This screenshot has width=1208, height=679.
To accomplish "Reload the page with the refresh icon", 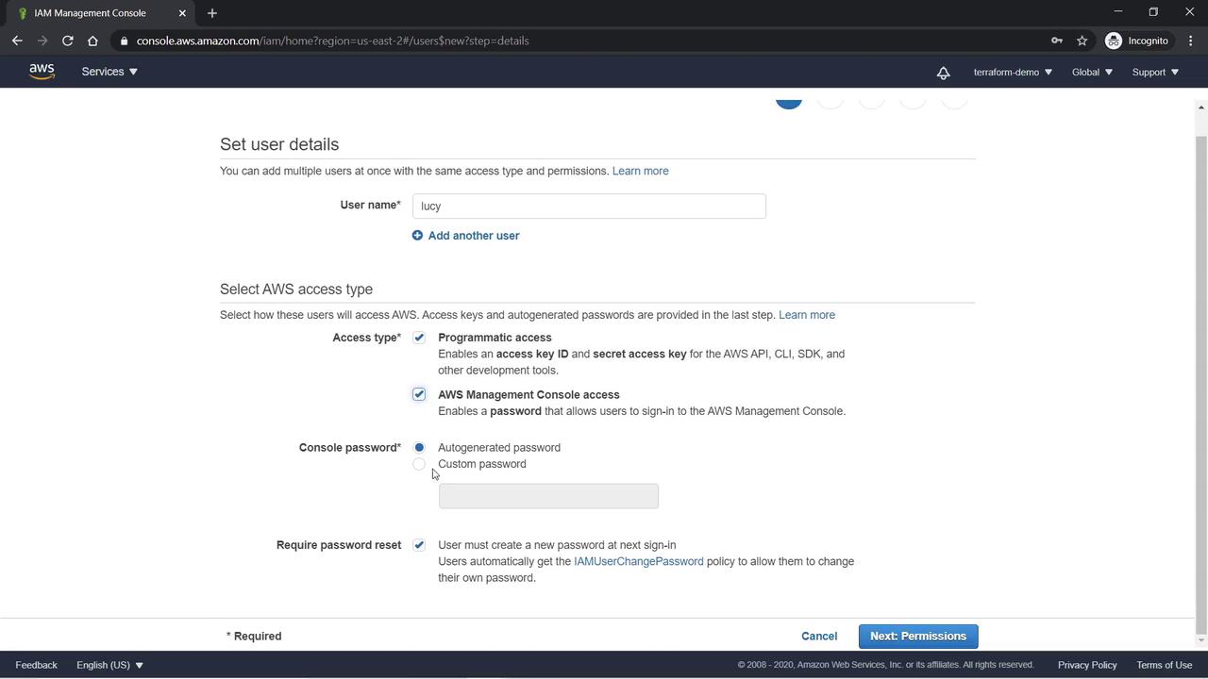I will (67, 41).
